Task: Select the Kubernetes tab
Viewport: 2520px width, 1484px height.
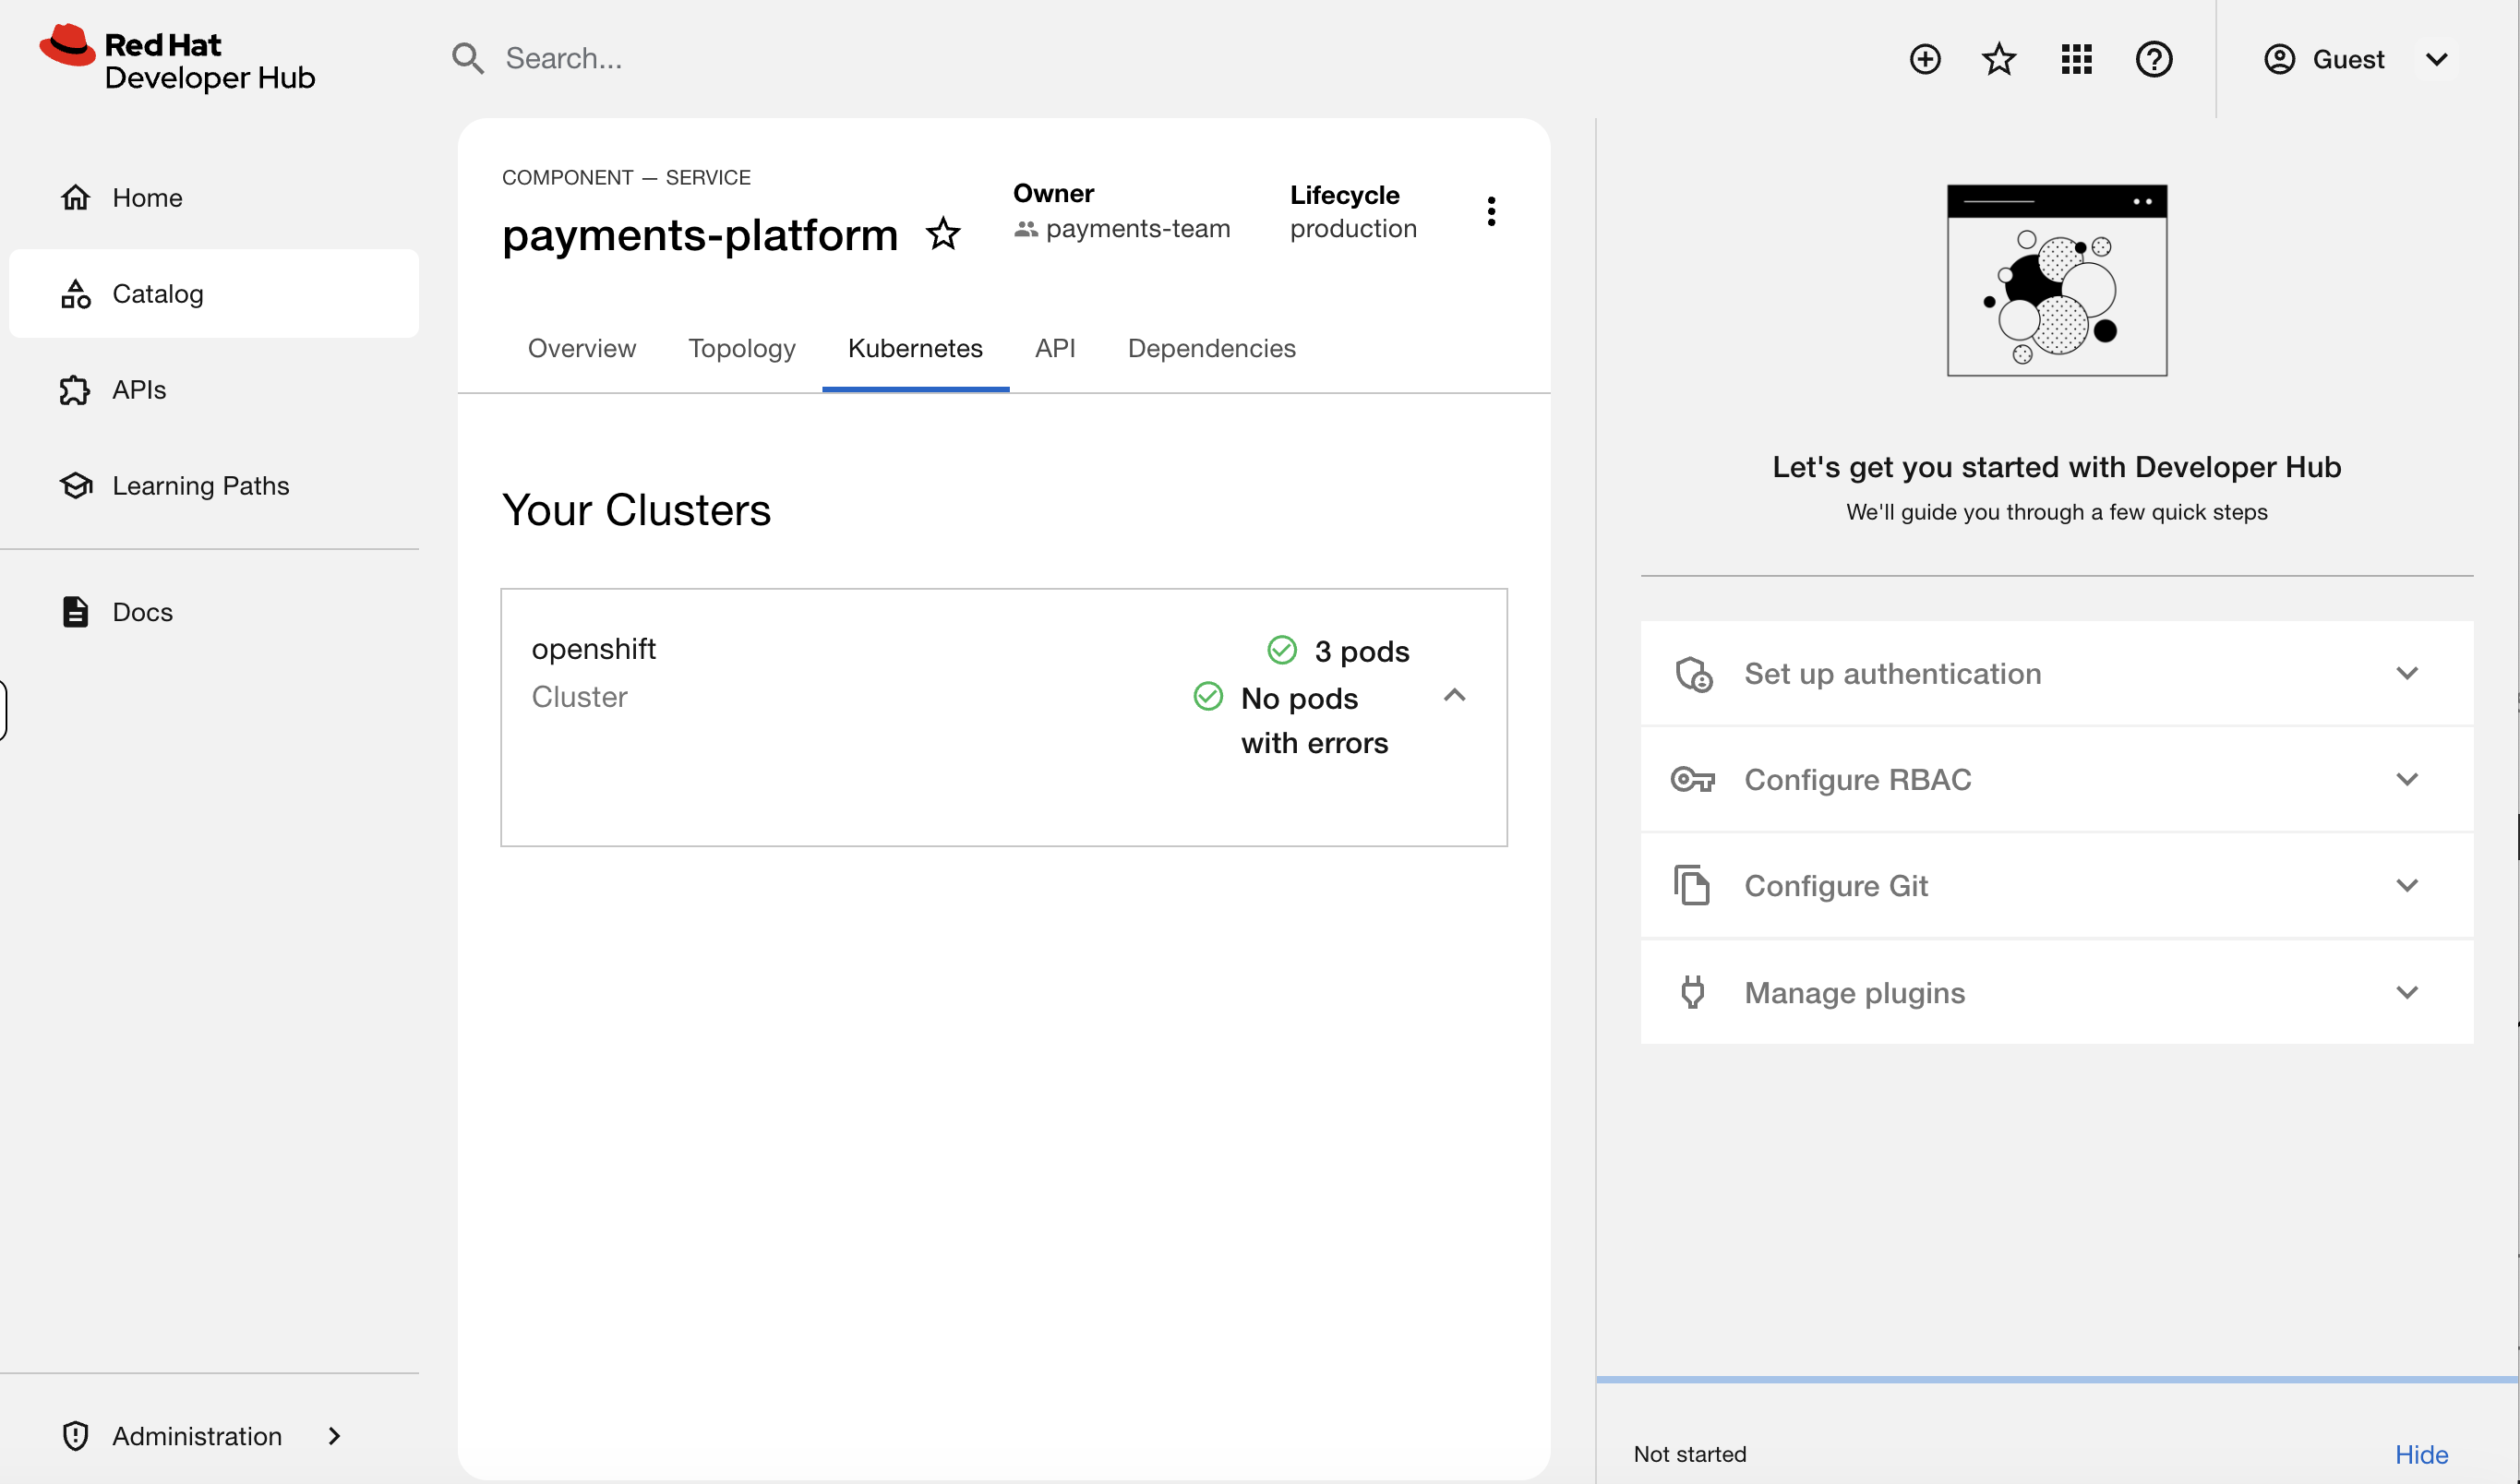Action: tap(915, 348)
